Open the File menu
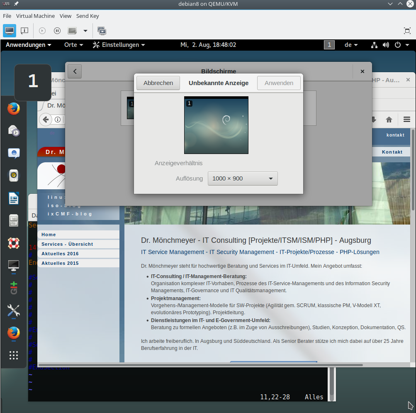This screenshot has width=416, height=413. click(7, 16)
